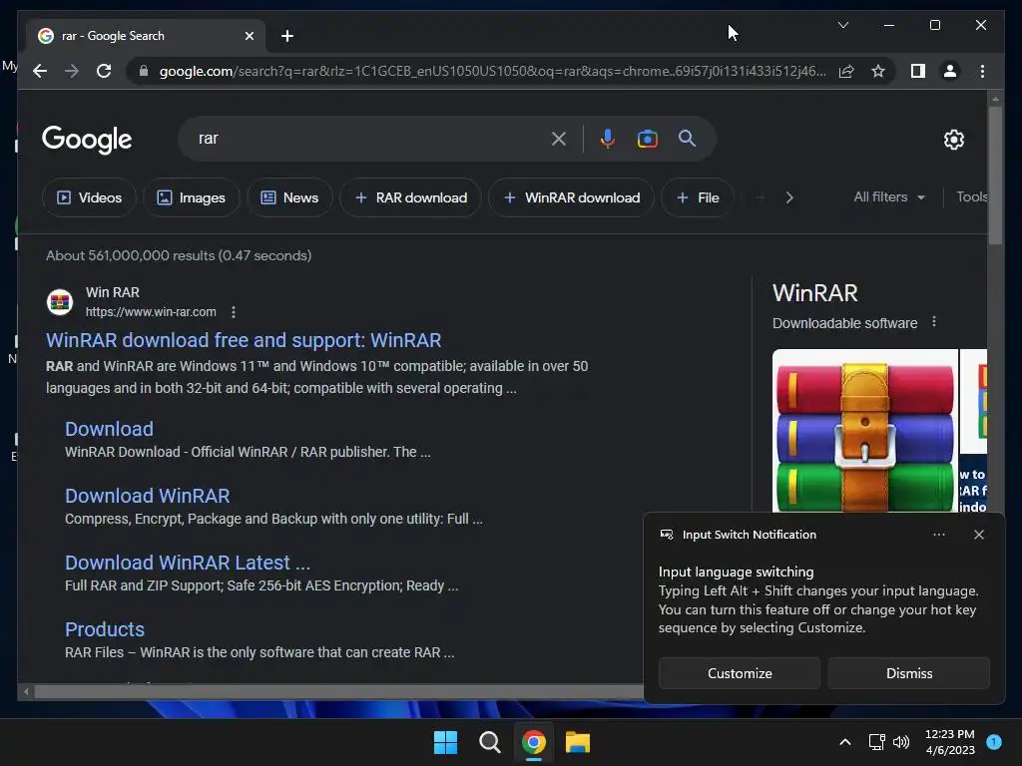
Task: Click the network tray icon
Action: point(876,742)
